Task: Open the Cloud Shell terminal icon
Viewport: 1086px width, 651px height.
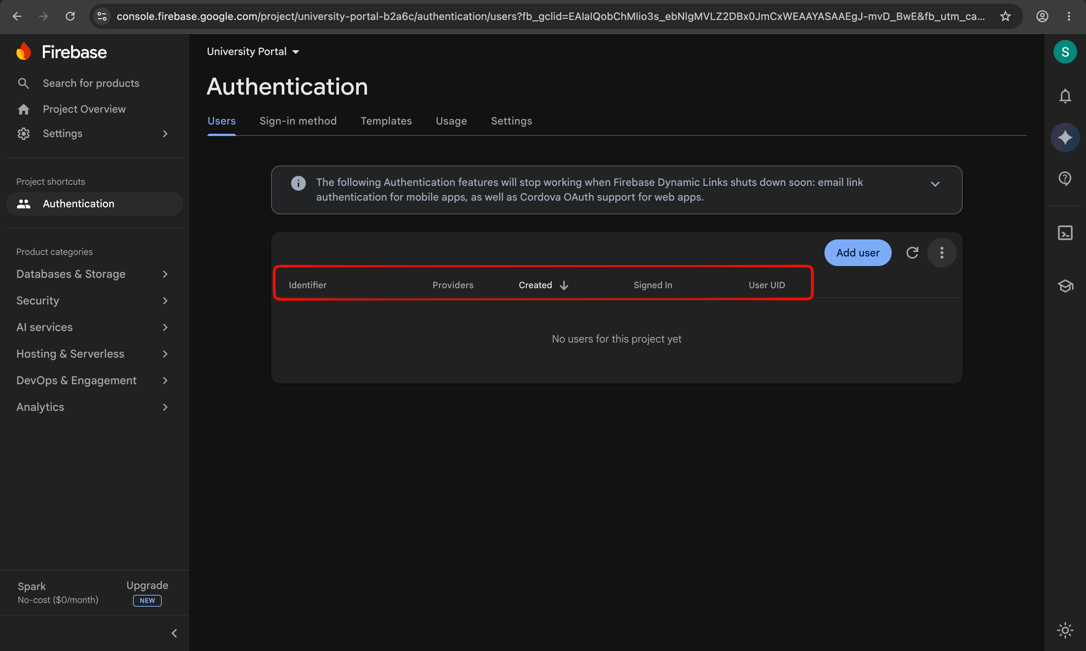Action: pos(1065,233)
